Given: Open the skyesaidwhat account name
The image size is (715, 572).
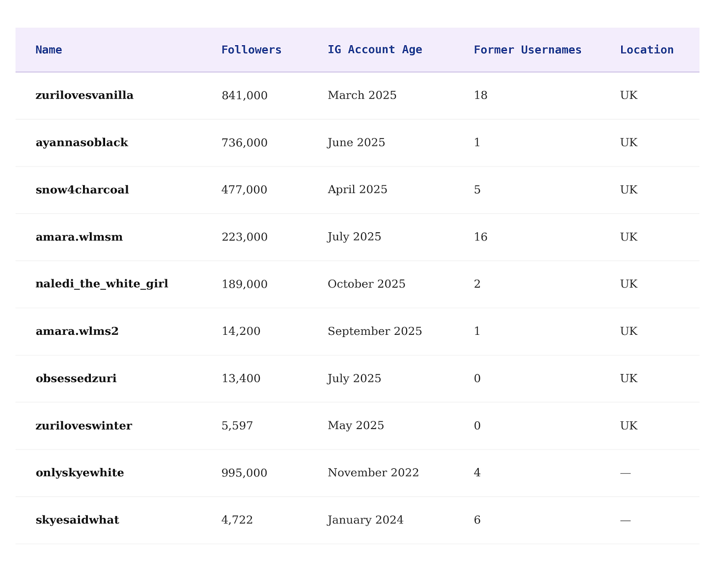Looking at the screenshot, I should click(x=77, y=520).
